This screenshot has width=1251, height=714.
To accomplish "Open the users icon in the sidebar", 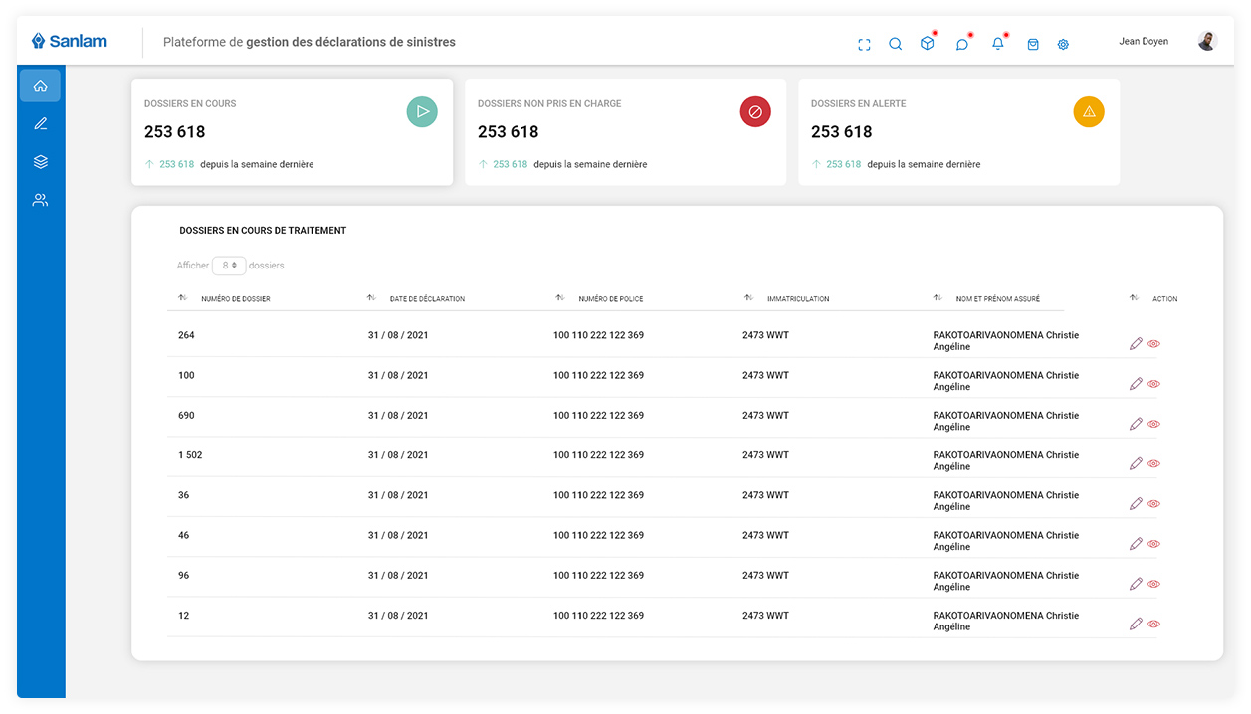I will tap(40, 200).
